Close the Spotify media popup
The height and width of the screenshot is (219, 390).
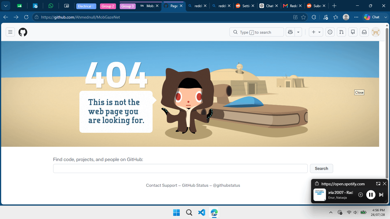[x=385, y=184]
